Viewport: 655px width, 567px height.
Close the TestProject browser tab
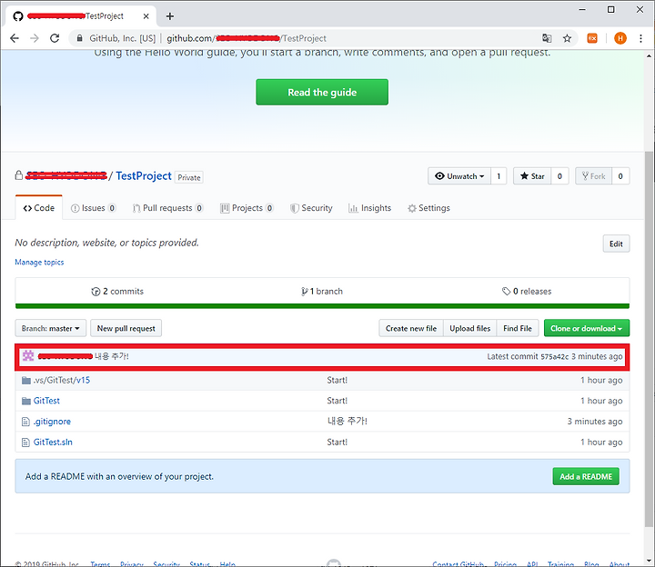(x=146, y=16)
